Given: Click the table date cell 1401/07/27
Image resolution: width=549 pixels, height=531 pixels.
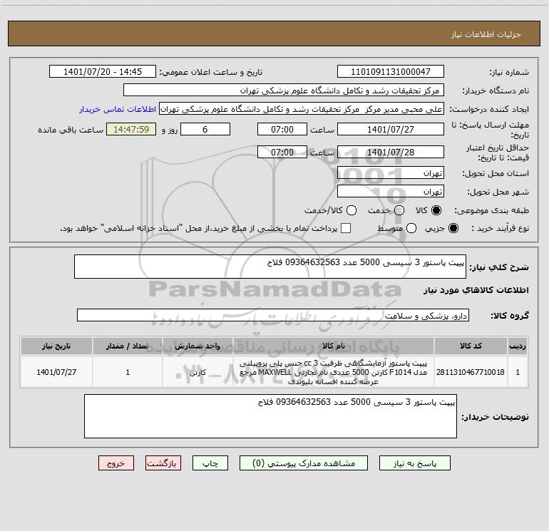Looking at the screenshot, I should point(56,372).
